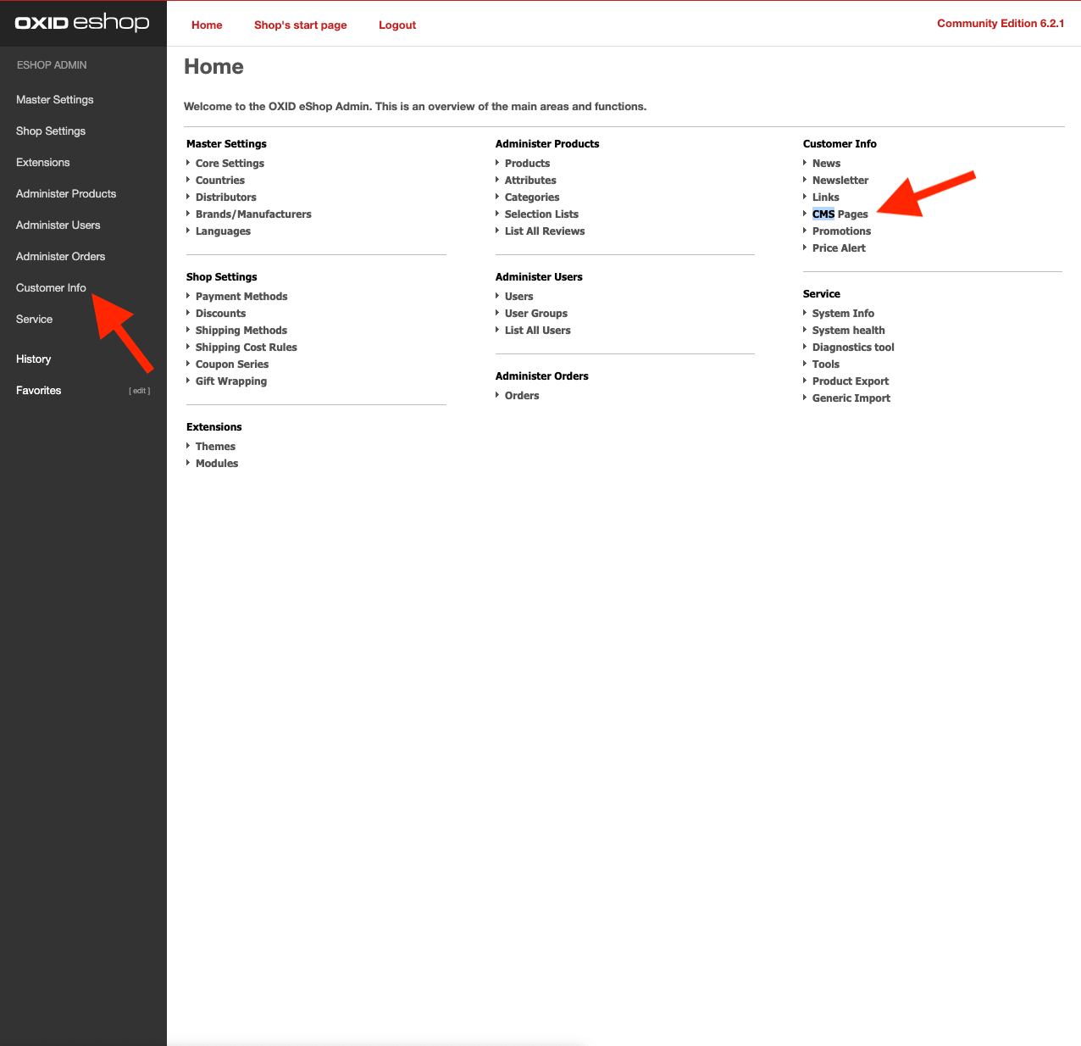Image resolution: width=1081 pixels, height=1046 pixels.
Task: Open Home in the top navigation
Action: [x=207, y=25]
